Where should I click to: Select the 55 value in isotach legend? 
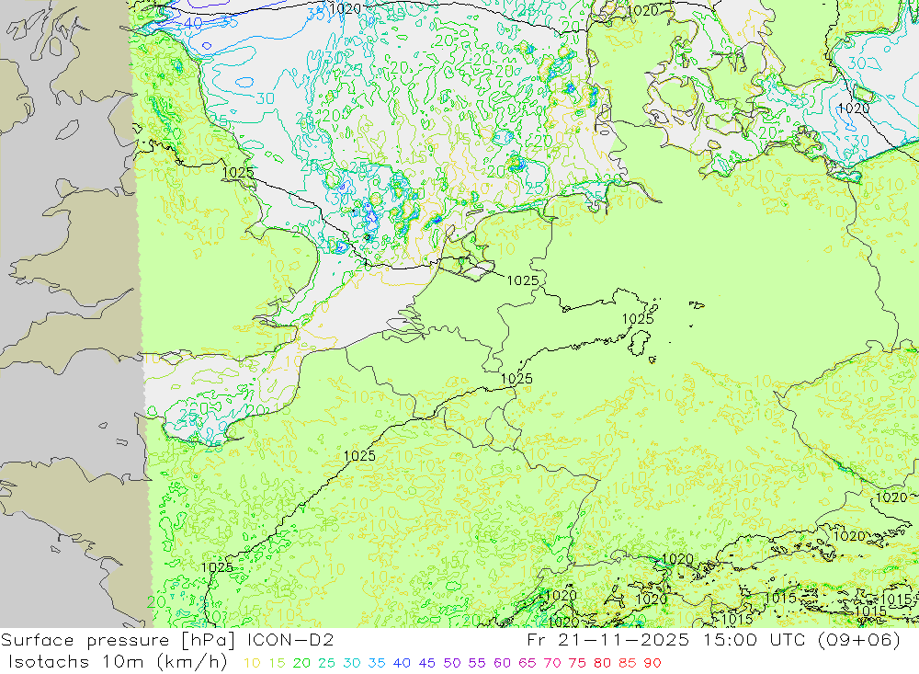pyautogui.click(x=477, y=663)
